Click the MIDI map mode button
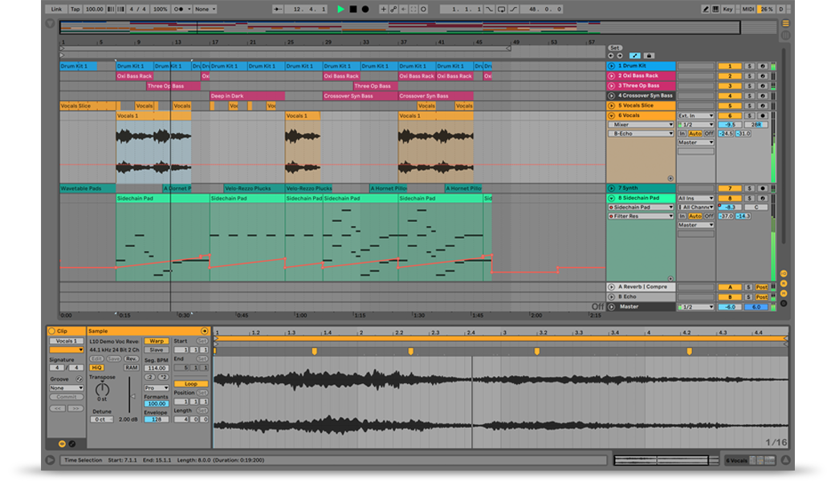This screenshot has height=481, width=835. pos(748,9)
